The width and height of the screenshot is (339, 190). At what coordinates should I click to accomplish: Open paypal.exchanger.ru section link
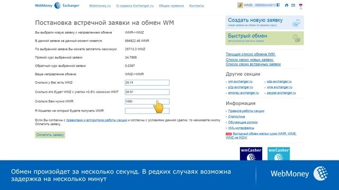click(x=281, y=93)
